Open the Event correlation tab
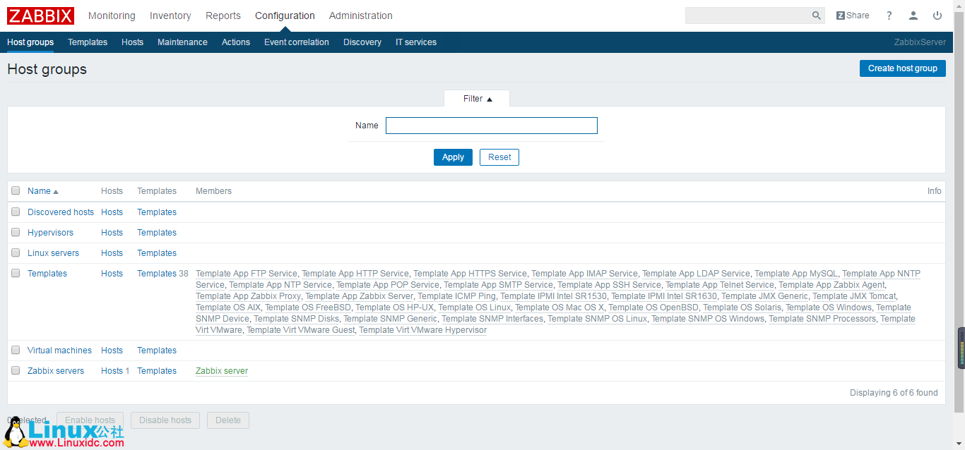The image size is (965, 450). [296, 42]
